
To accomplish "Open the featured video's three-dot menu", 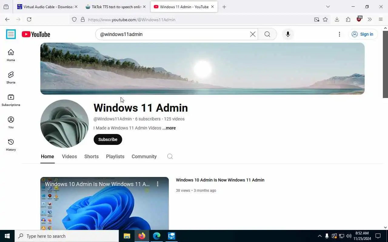I will pos(158,184).
